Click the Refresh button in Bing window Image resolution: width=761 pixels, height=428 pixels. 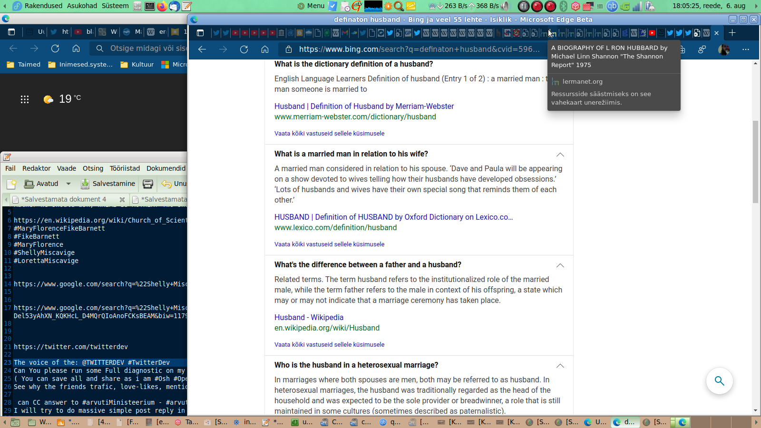coord(244,49)
